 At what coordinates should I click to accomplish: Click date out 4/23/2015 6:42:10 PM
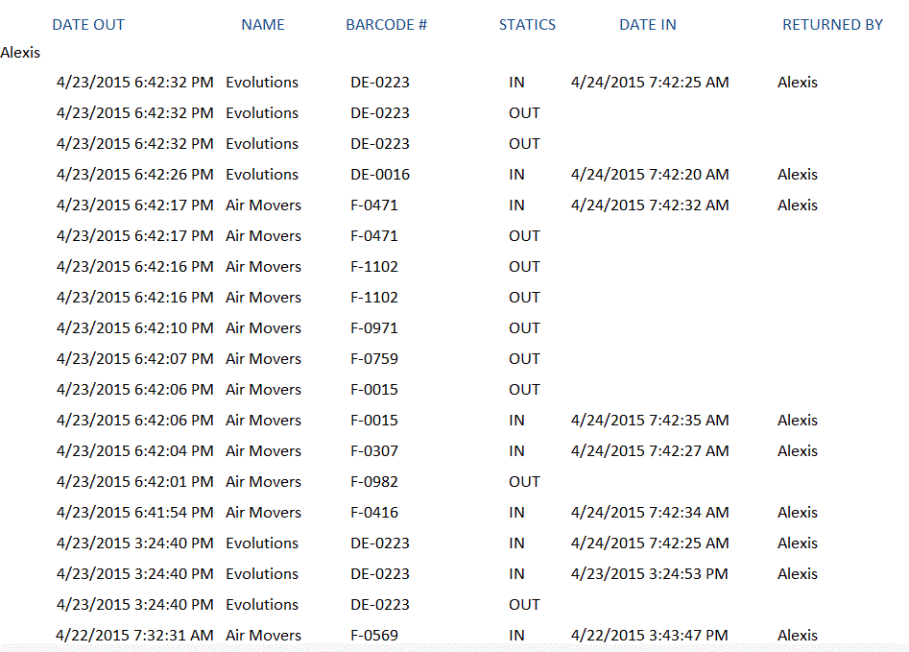click(x=135, y=328)
